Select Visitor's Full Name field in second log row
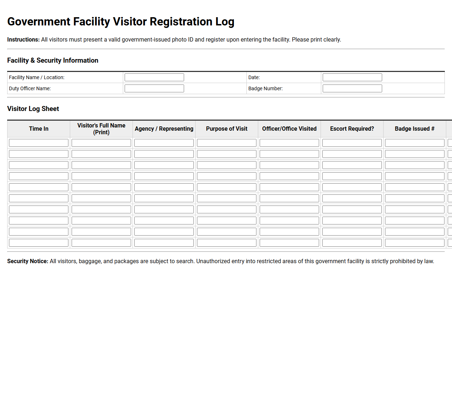Viewport: 452px width, 401px height. pyautogui.click(x=101, y=154)
